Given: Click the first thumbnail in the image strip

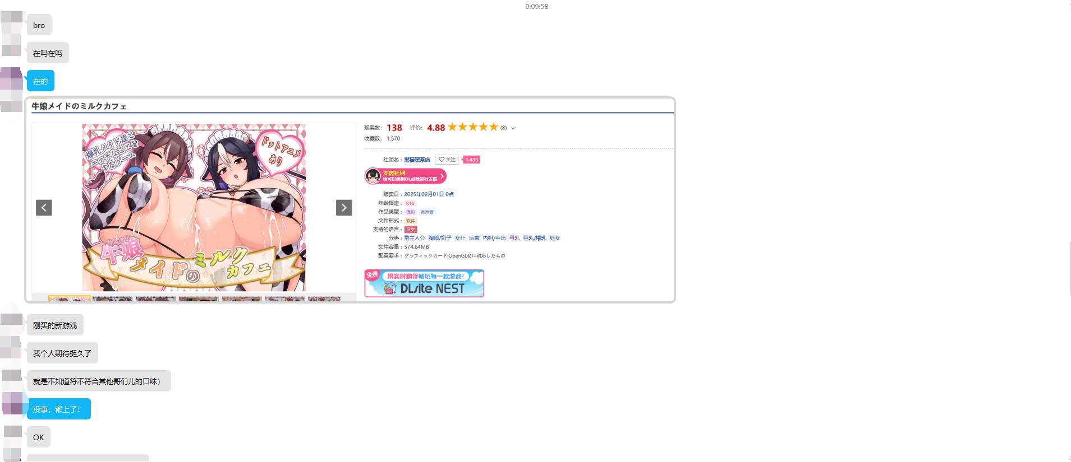Looking at the screenshot, I should click(x=69, y=298).
